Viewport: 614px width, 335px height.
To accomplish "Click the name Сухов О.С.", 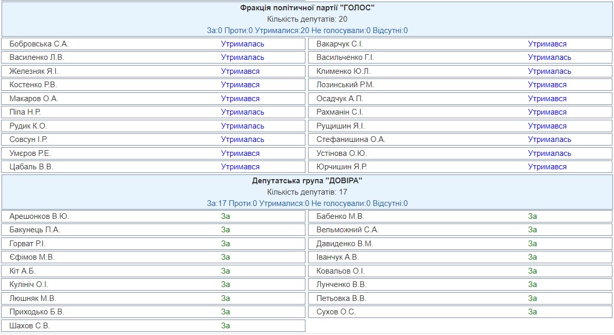I will coord(336,312).
